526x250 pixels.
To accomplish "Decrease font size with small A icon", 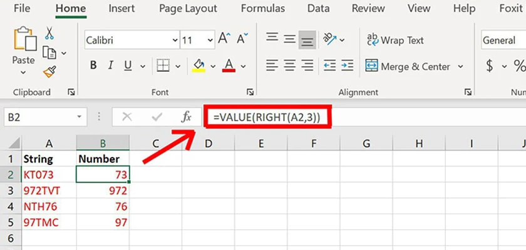I will pyautogui.click(x=242, y=39).
